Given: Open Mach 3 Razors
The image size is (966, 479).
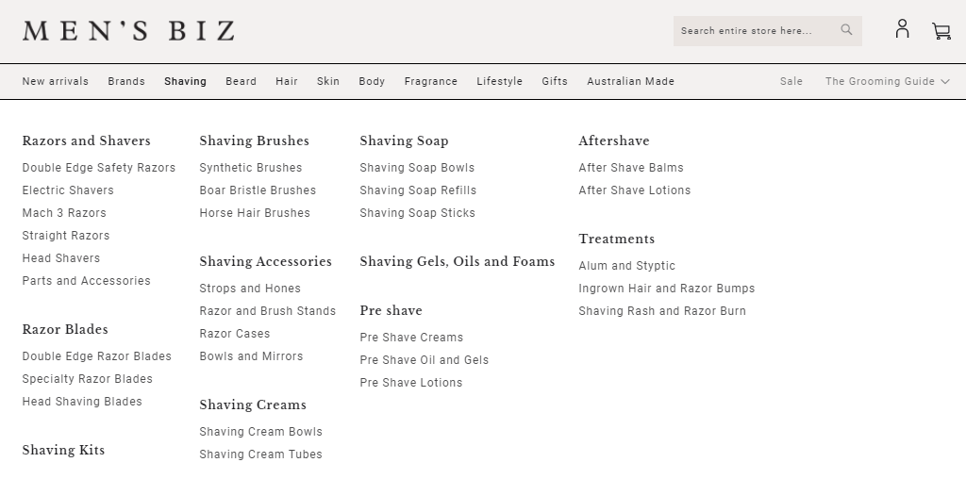Looking at the screenshot, I should coord(64,213).
